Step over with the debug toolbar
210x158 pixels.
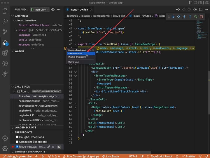click(x=178, y=17)
